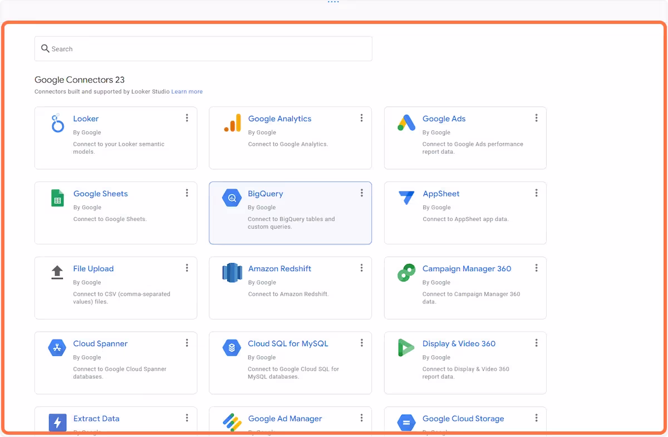Pick the AppSheet connector title
Viewport: 668px width, 437px height.
441,194
